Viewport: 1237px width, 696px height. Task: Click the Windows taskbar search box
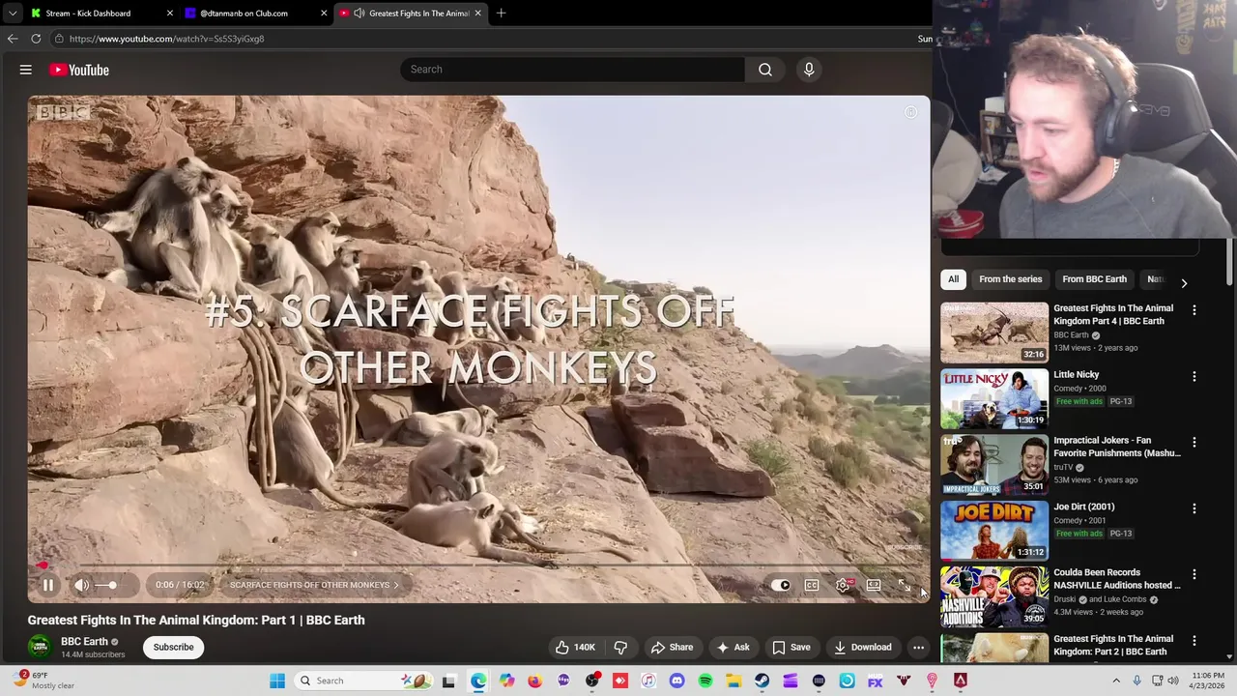click(x=364, y=681)
